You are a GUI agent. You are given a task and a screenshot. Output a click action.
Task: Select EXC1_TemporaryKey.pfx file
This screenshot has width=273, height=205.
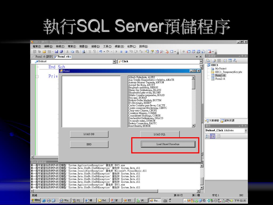228,72
